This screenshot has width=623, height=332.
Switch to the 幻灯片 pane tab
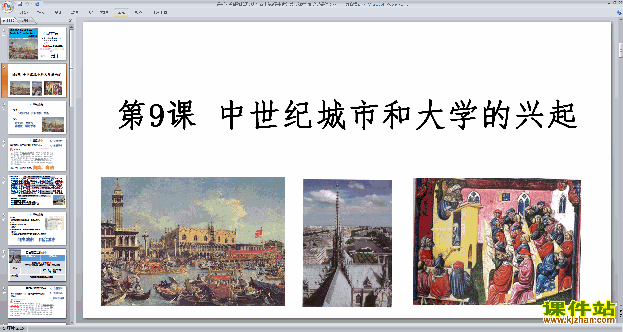coord(9,21)
